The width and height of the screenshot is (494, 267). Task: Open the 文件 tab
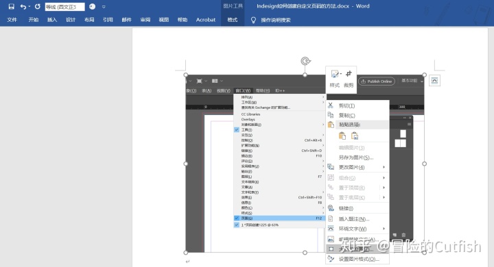coord(12,20)
